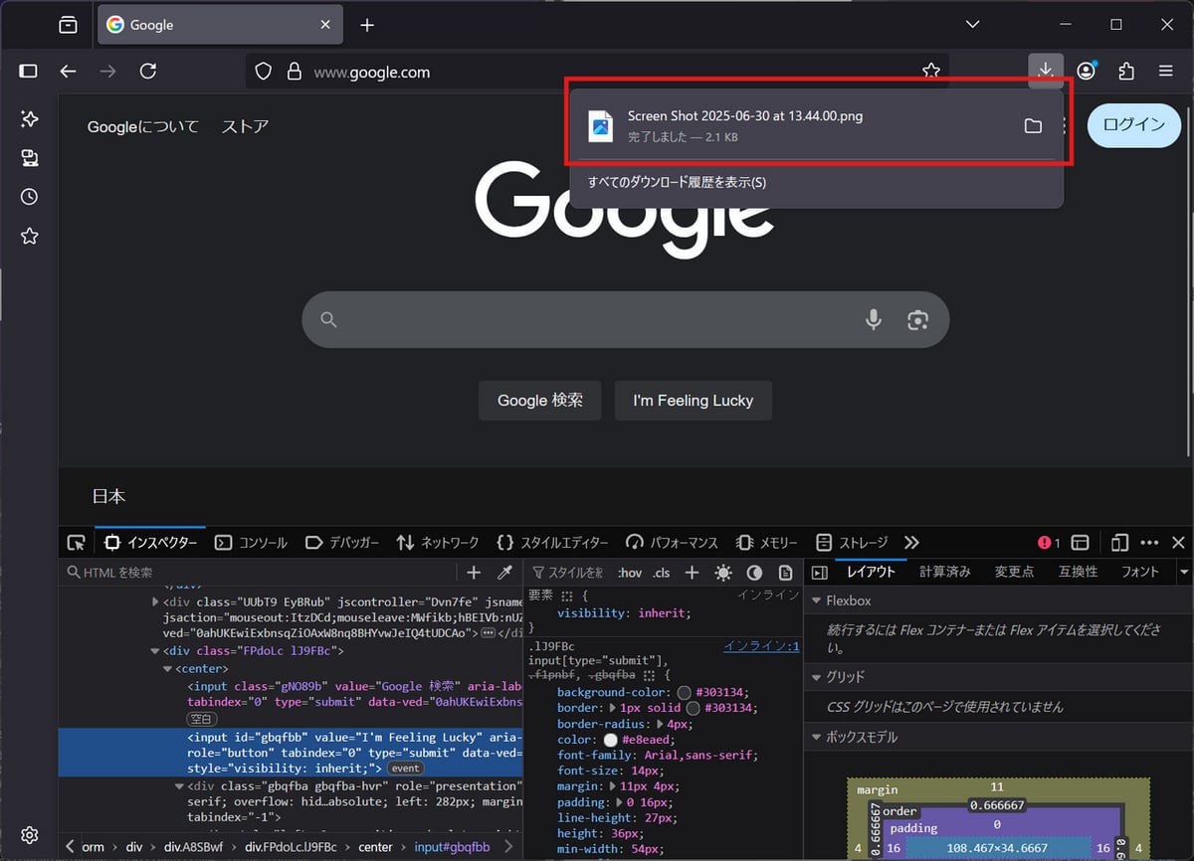Viewport: 1194px width, 861px height.
Task: Open downloaded file's containing folder
Action: (1033, 125)
